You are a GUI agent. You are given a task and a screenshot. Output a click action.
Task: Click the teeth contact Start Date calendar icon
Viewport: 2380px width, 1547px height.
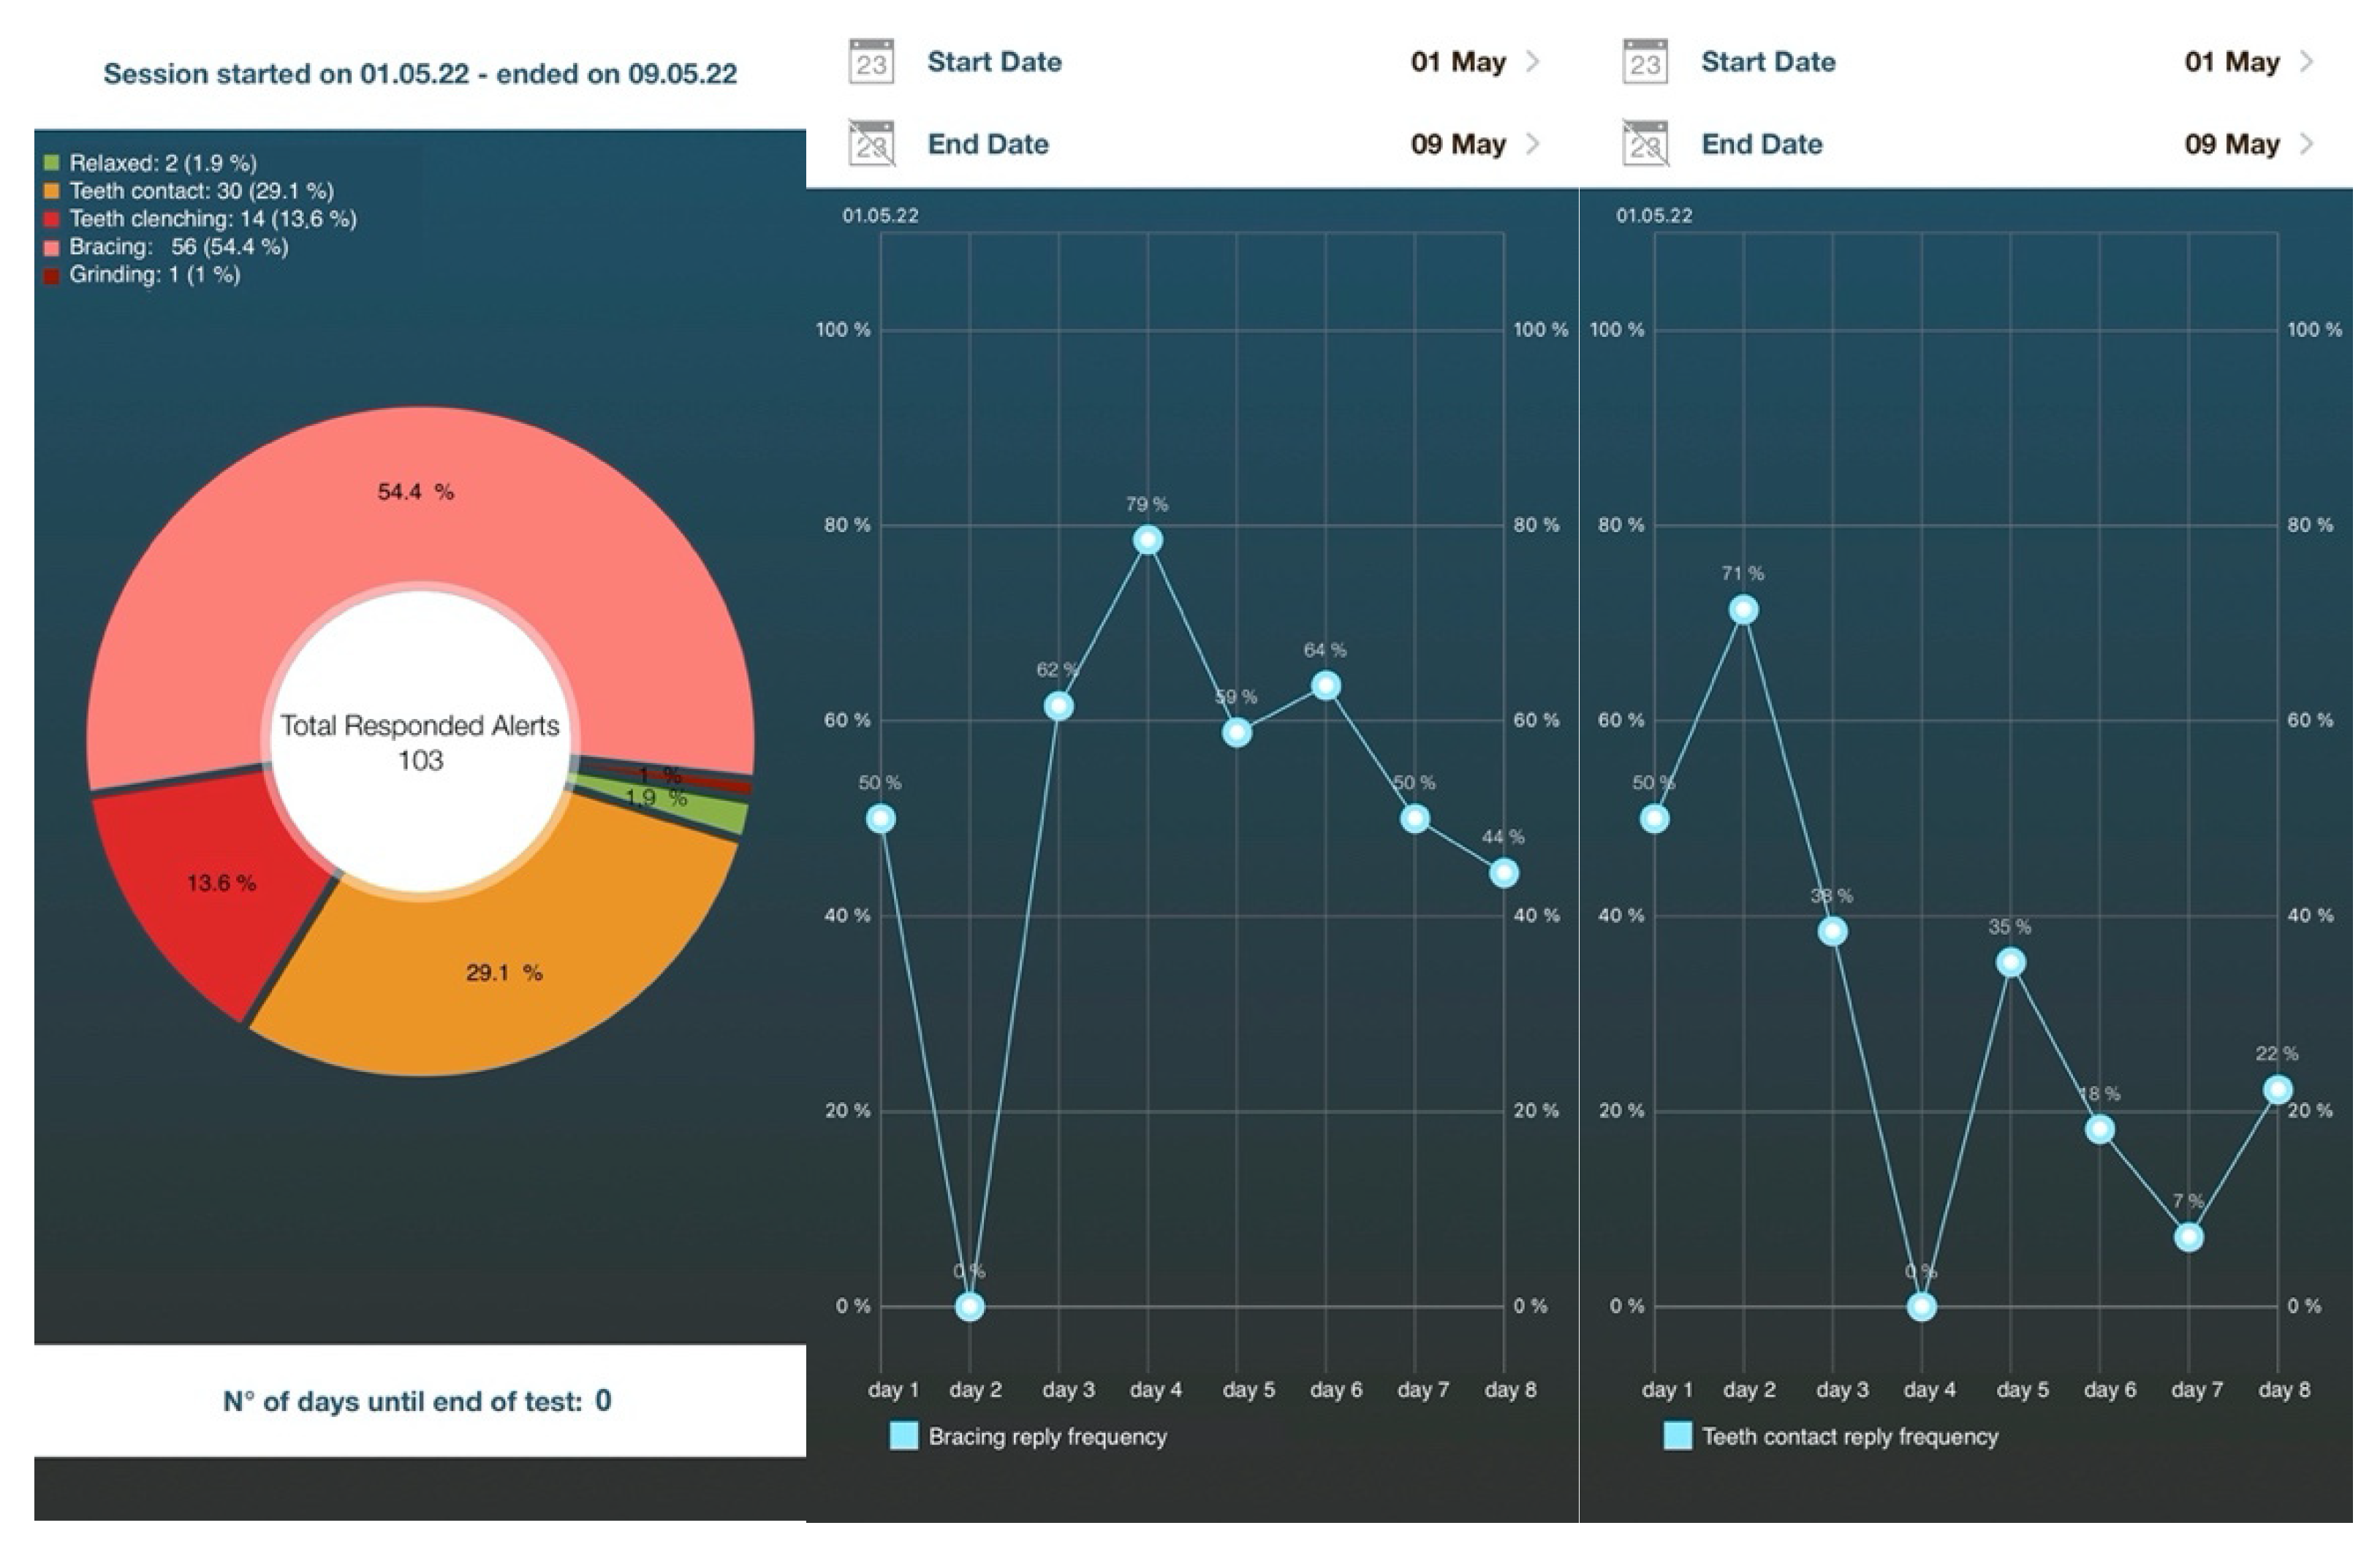pyautogui.click(x=1645, y=62)
